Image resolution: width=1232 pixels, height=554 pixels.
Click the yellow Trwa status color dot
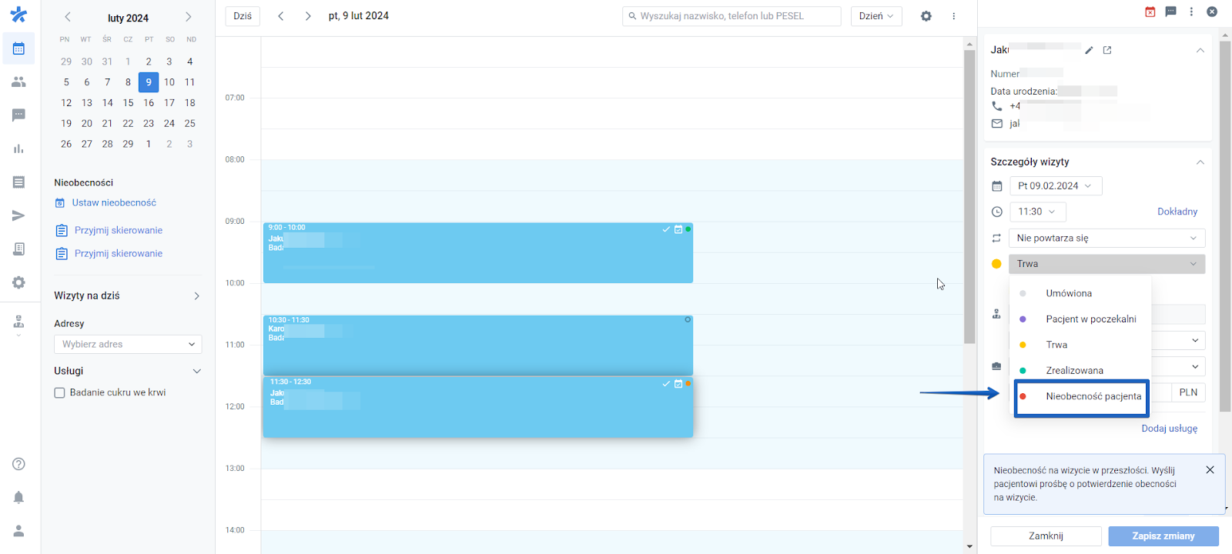[996, 264]
